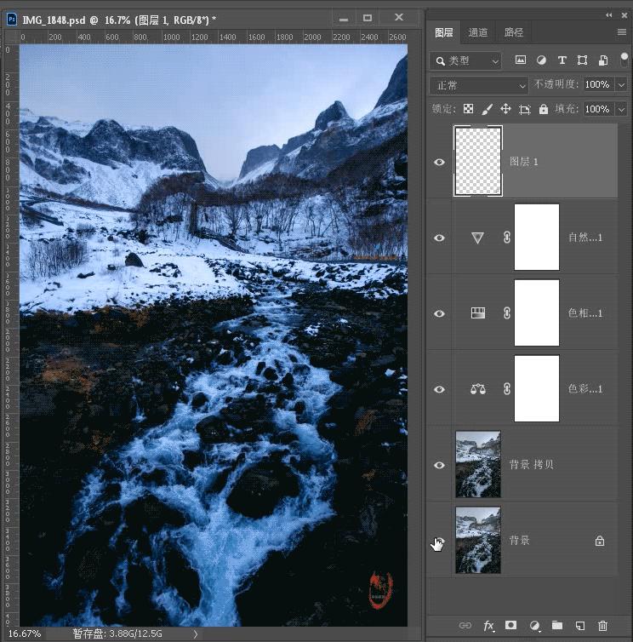Add a layer mask

tap(510, 625)
